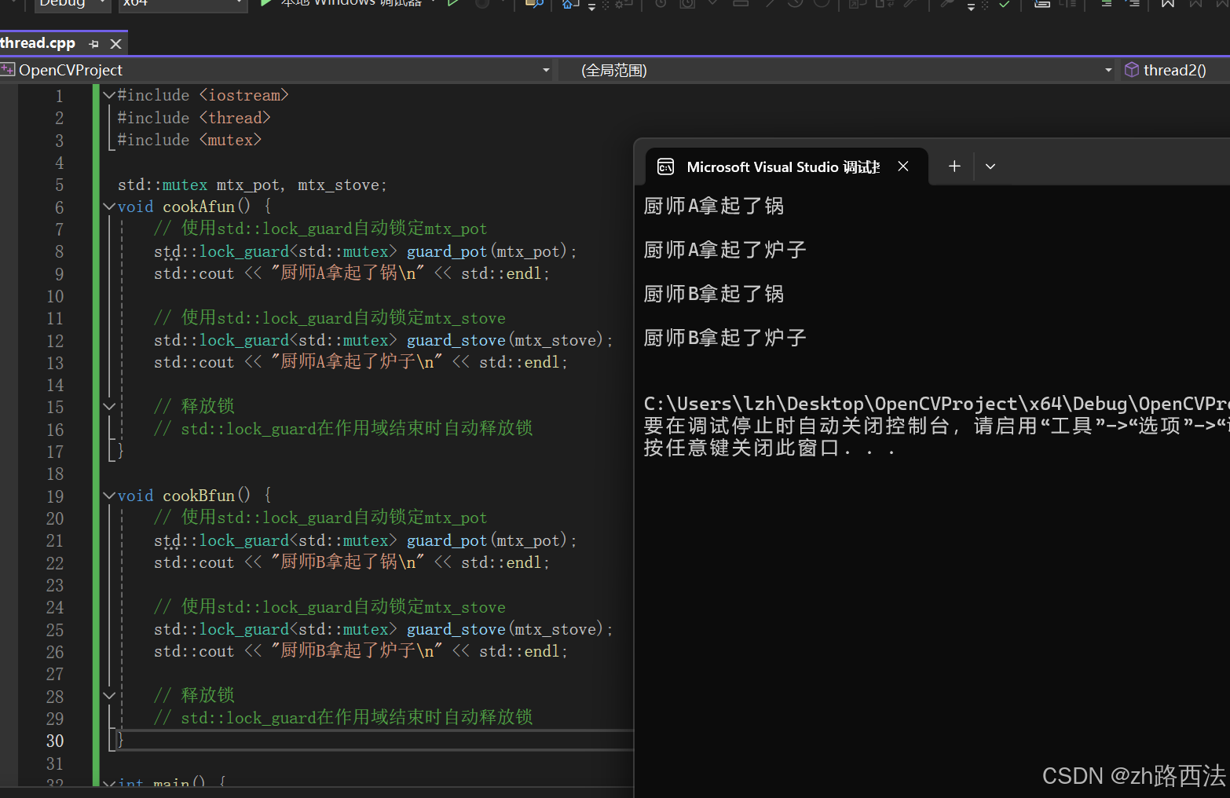Click console output '厨师A拿起了炉子'

click(725, 250)
